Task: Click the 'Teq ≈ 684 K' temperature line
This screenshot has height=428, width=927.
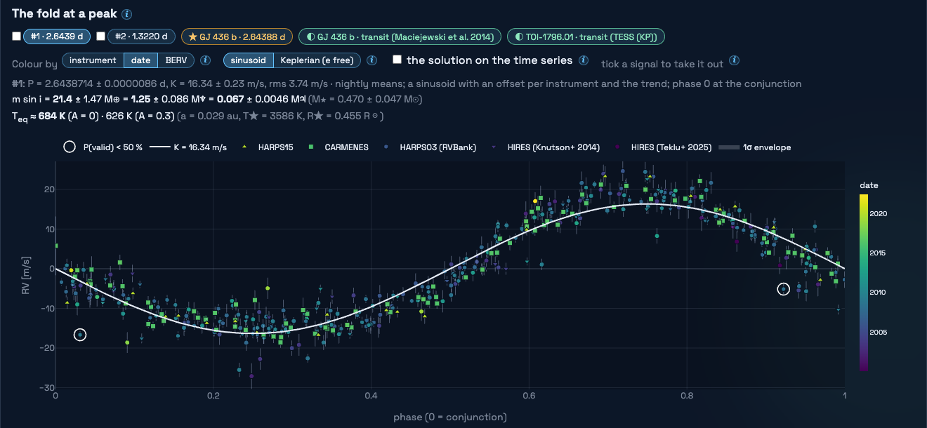Action: click(198, 115)
